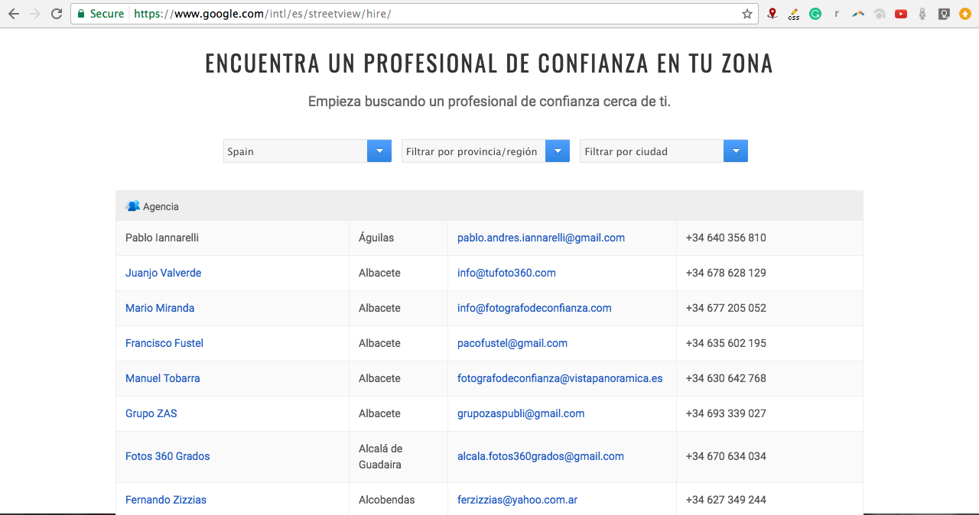Open Juanjo Valverde's profile link

(164, 273)
